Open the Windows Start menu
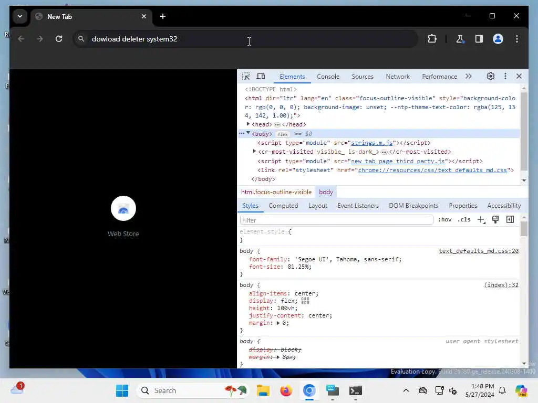The image size is (538, 403). pyautogui.click(x=122, y=390)
